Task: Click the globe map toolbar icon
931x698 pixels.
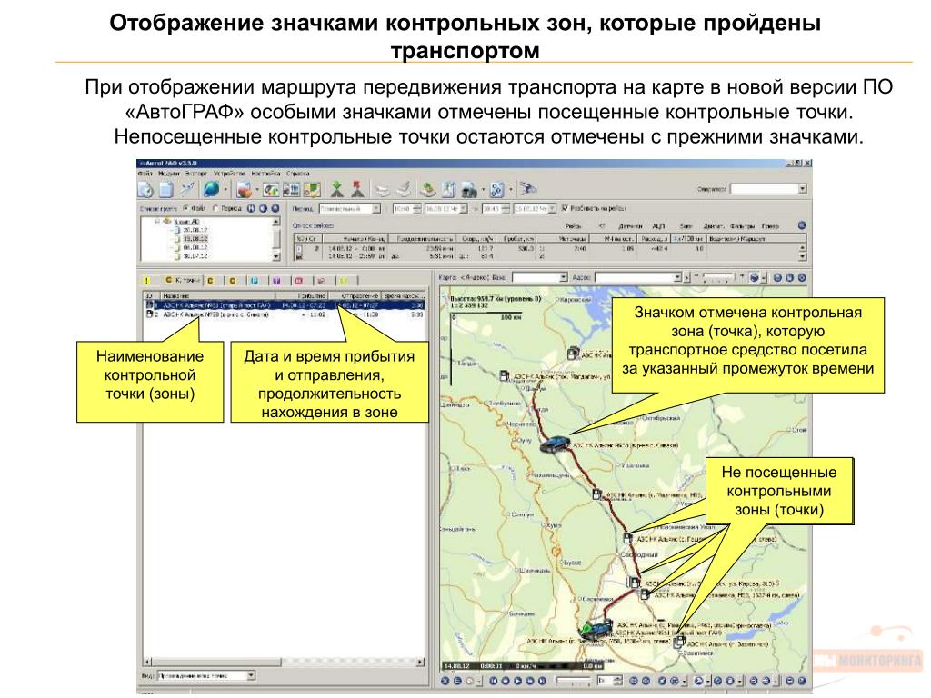Action: [211, 190]
